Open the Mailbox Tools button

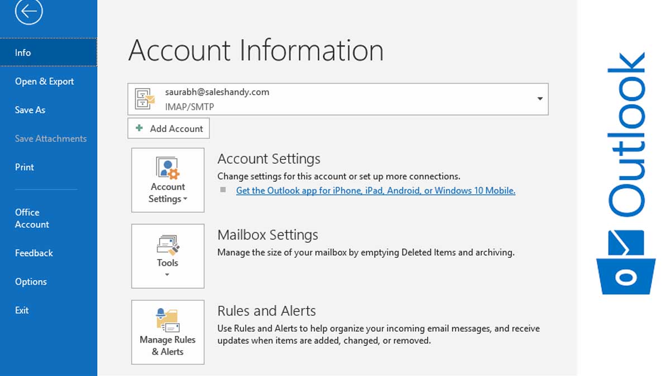point(167,256)
